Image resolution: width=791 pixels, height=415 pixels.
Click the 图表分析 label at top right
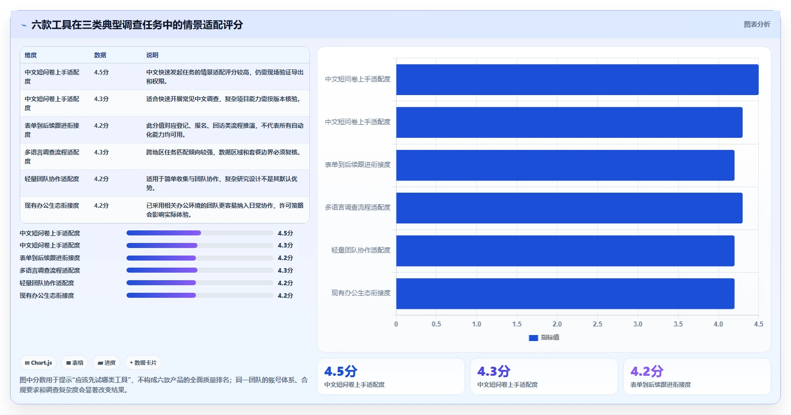[x=757, y=24]
